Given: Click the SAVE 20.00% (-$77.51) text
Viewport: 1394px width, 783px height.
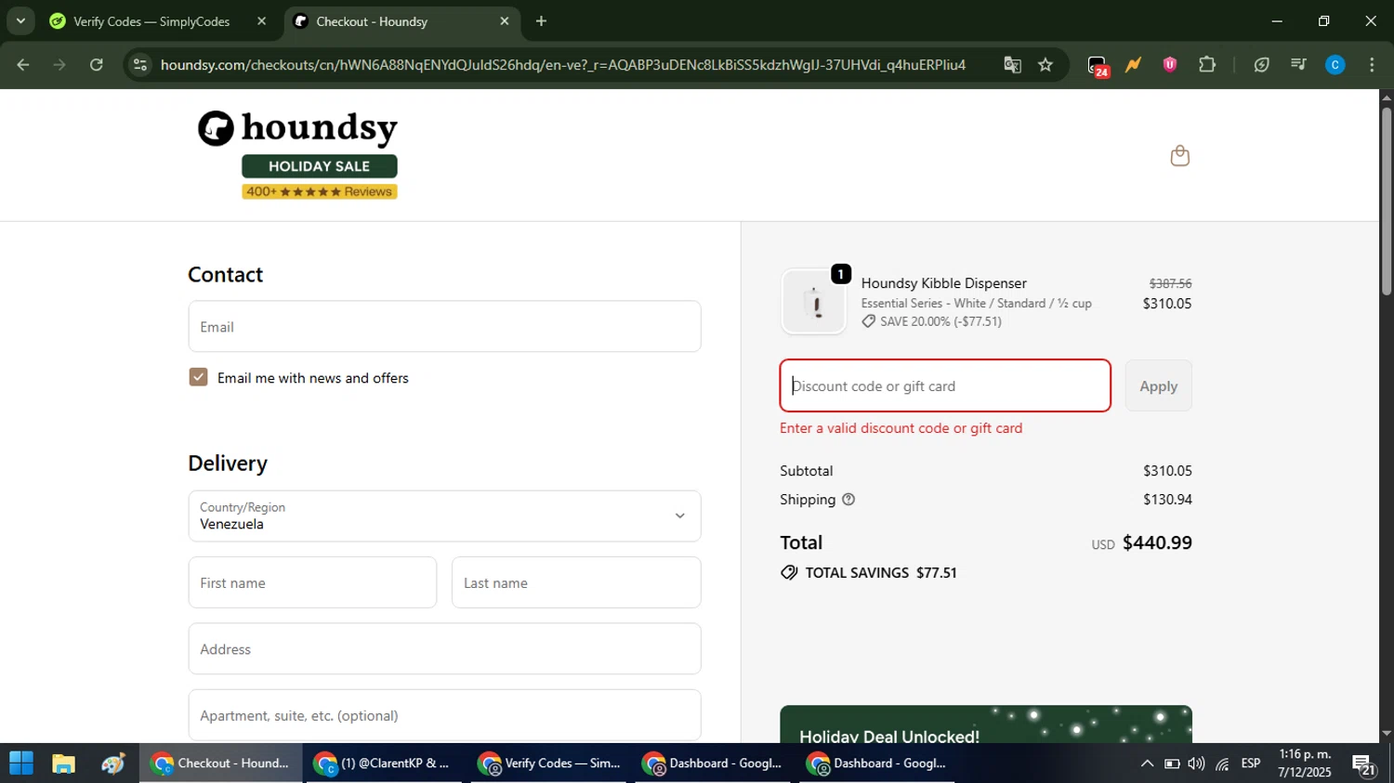Looking at the screenshot, I should tap(940, 321).
